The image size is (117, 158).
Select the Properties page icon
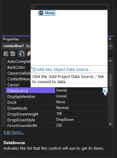click(22, 54)
